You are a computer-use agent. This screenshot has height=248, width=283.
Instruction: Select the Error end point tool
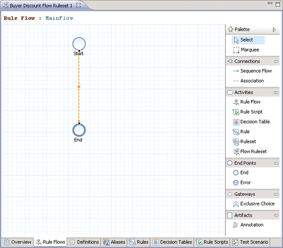pyautogui.click(x=245, y=183)
